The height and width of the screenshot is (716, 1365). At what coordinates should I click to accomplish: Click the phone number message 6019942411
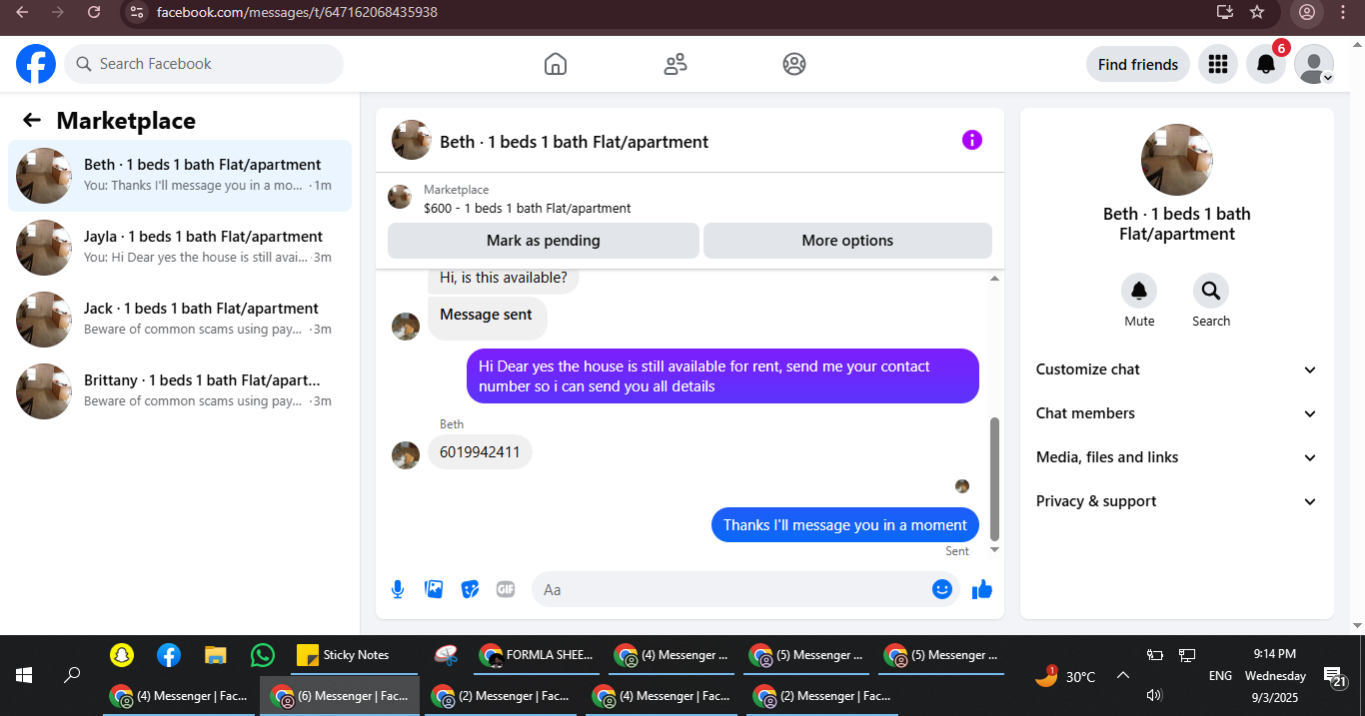point(481,451)
